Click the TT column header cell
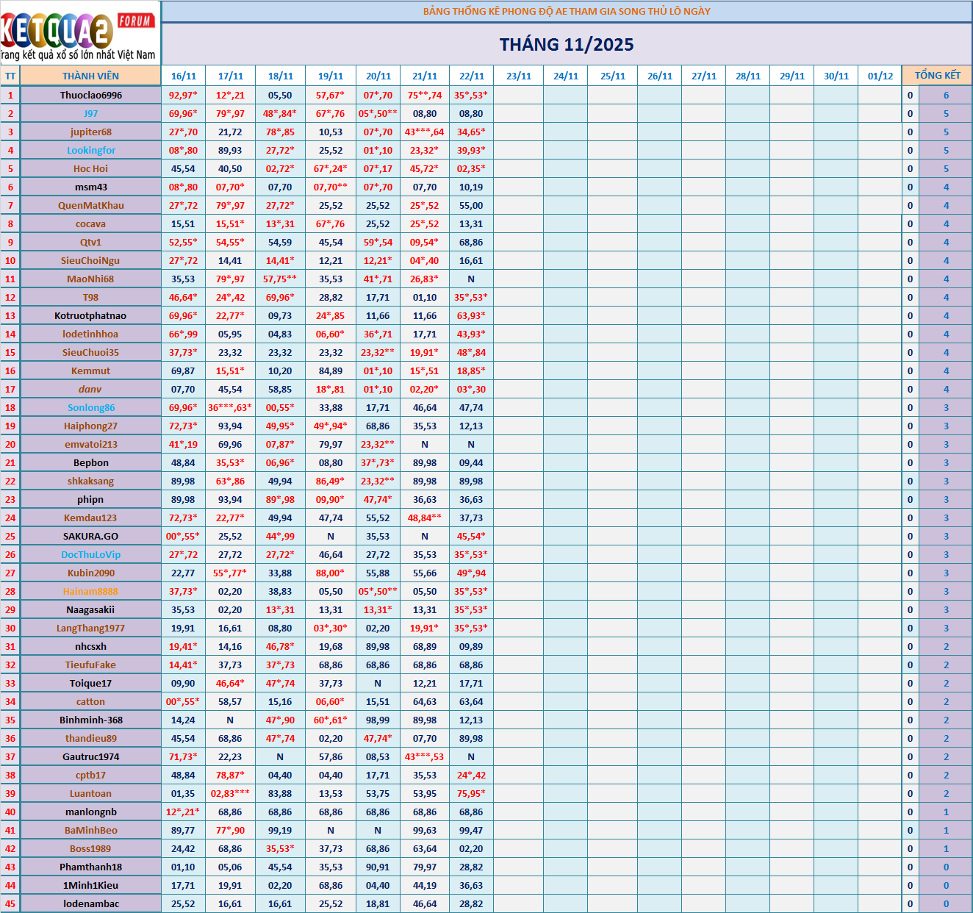This screenshot has height=913, width=973. 10,76
